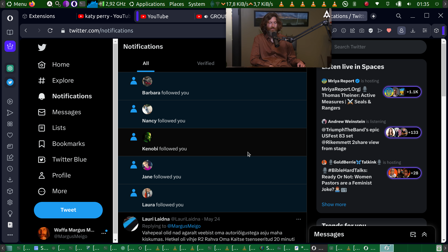Screen dimensions: 448x252
Task: Go to Profile in Twitter navigation
Action: coord(54,176)
